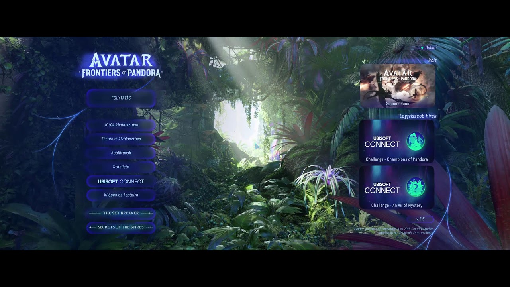Image resolution: width=510 pixels, height=287 pixels.
Task: Click the Avatar Frontiers of Pandora logo
Action: tap(121, 65)
